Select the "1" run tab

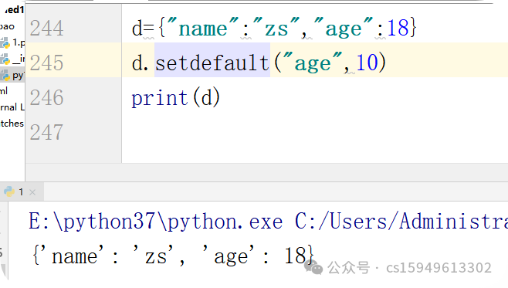21,191
